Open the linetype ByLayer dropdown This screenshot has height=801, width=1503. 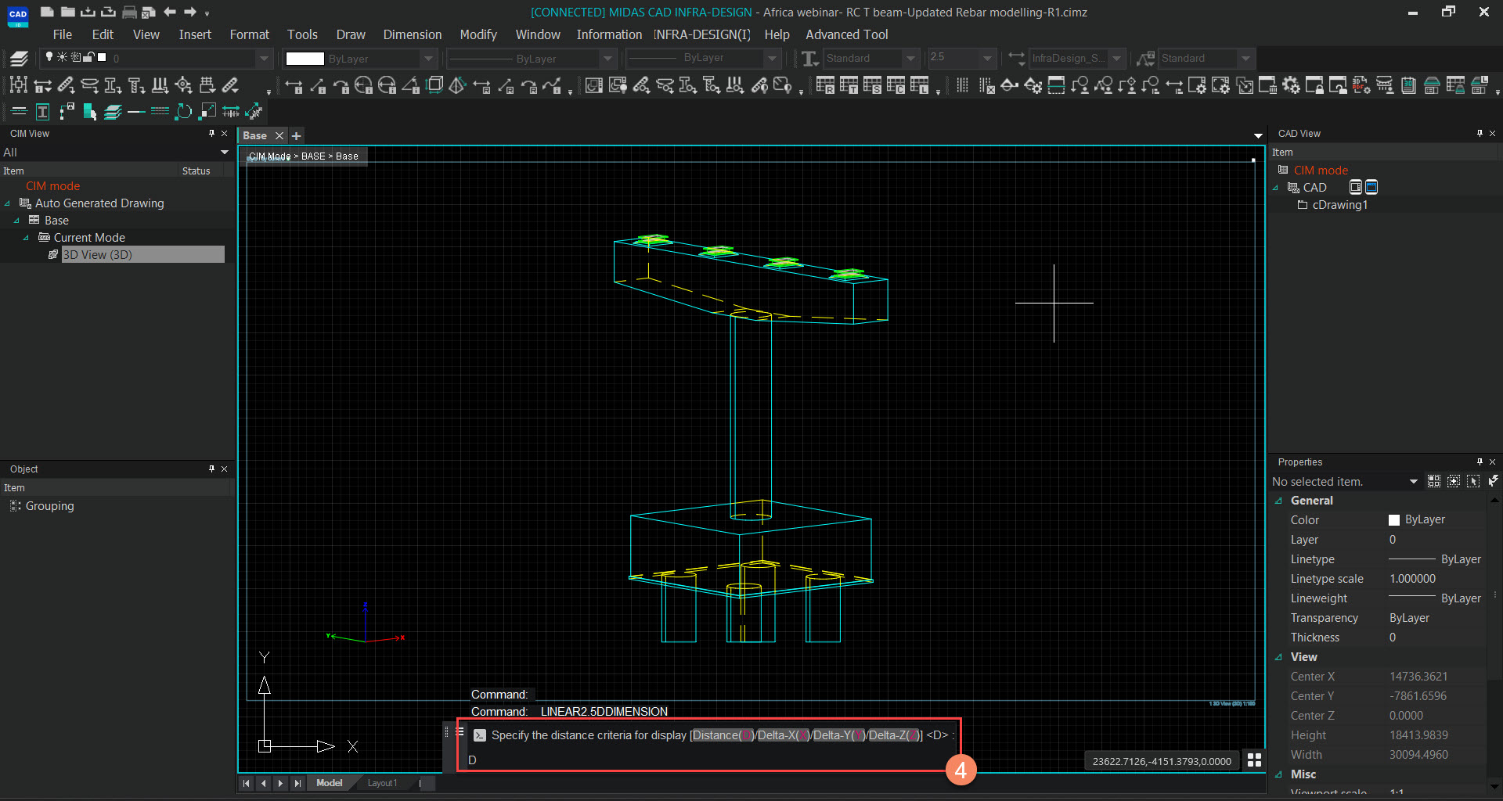pyautogui.click(x=607, y=59)
